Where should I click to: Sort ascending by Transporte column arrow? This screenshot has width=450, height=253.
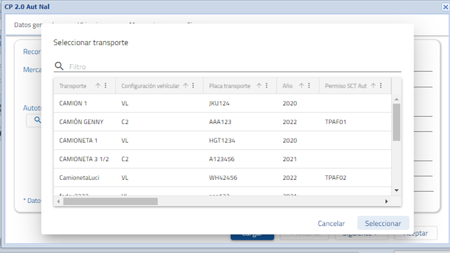(98, 86)
